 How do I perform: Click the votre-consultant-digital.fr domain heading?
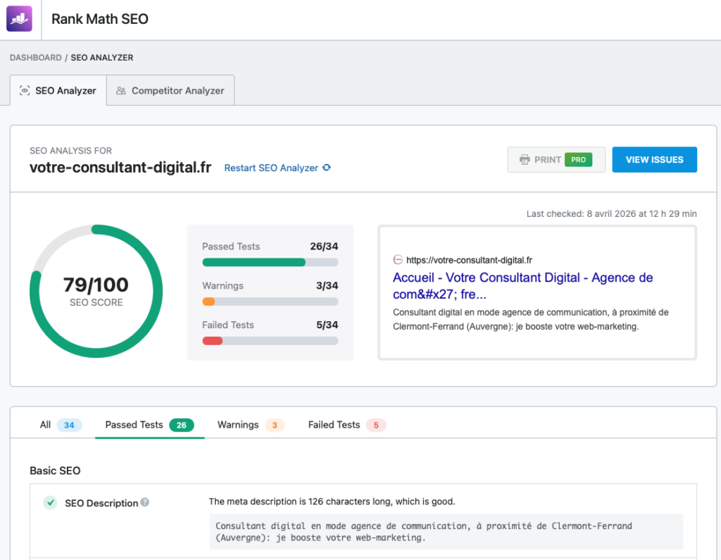point(120,168)
